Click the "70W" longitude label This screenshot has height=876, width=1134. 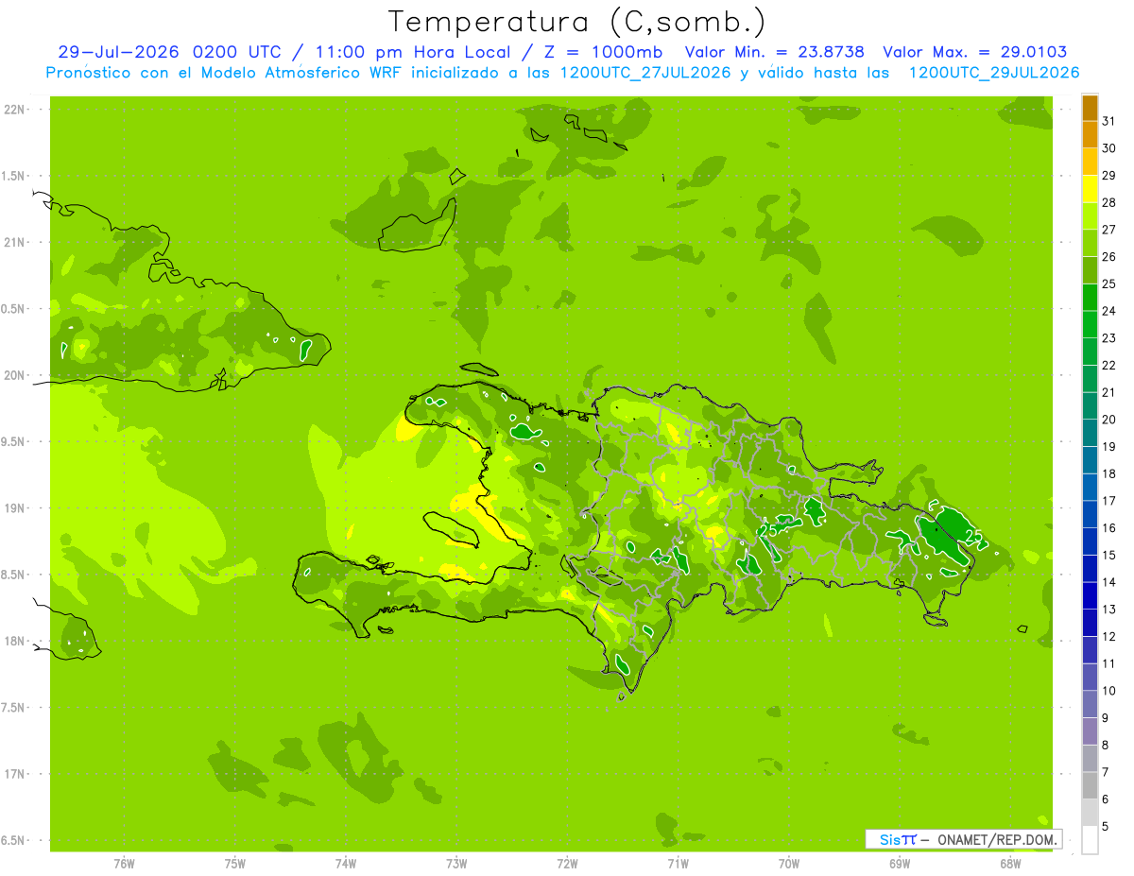pos(789,863)
